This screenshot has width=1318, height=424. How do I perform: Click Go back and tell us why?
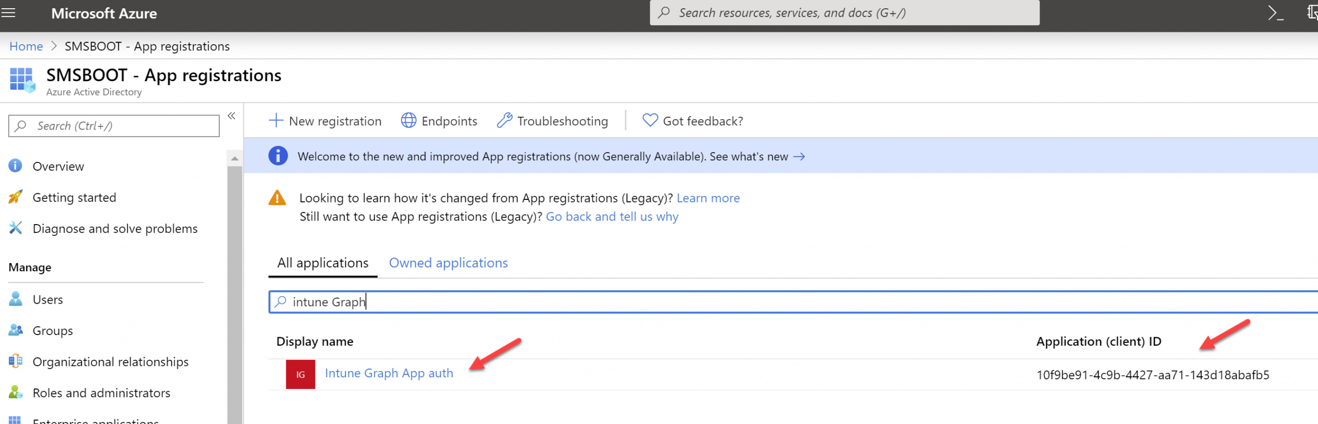click(612, 217)
